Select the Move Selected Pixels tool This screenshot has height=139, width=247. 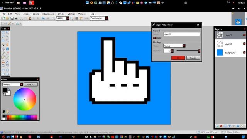pos(7,32)
